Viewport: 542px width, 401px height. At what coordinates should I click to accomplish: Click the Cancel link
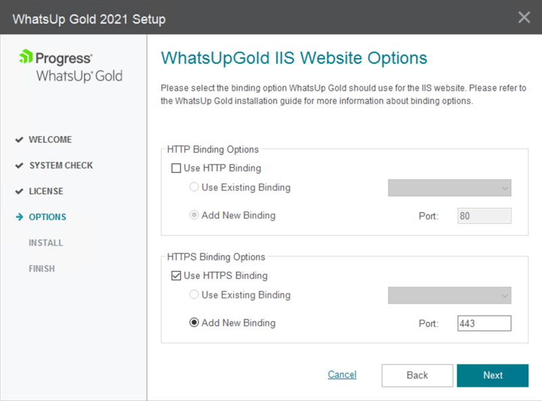pyautogui.click(x=342, y=375)
